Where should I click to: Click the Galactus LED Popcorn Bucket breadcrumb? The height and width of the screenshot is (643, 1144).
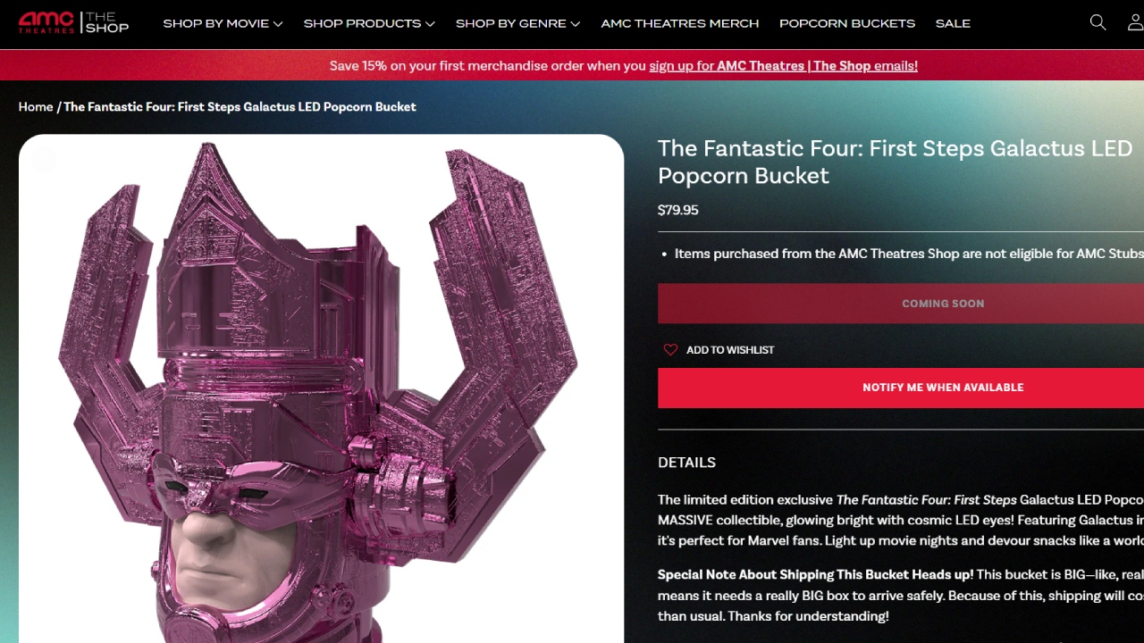pyautogui.click(x=240, y=107)
